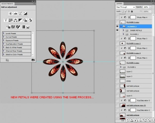Add an Invert adjustment
The height and width of the screenshot is (123, 155).
(x=8, y=27)
